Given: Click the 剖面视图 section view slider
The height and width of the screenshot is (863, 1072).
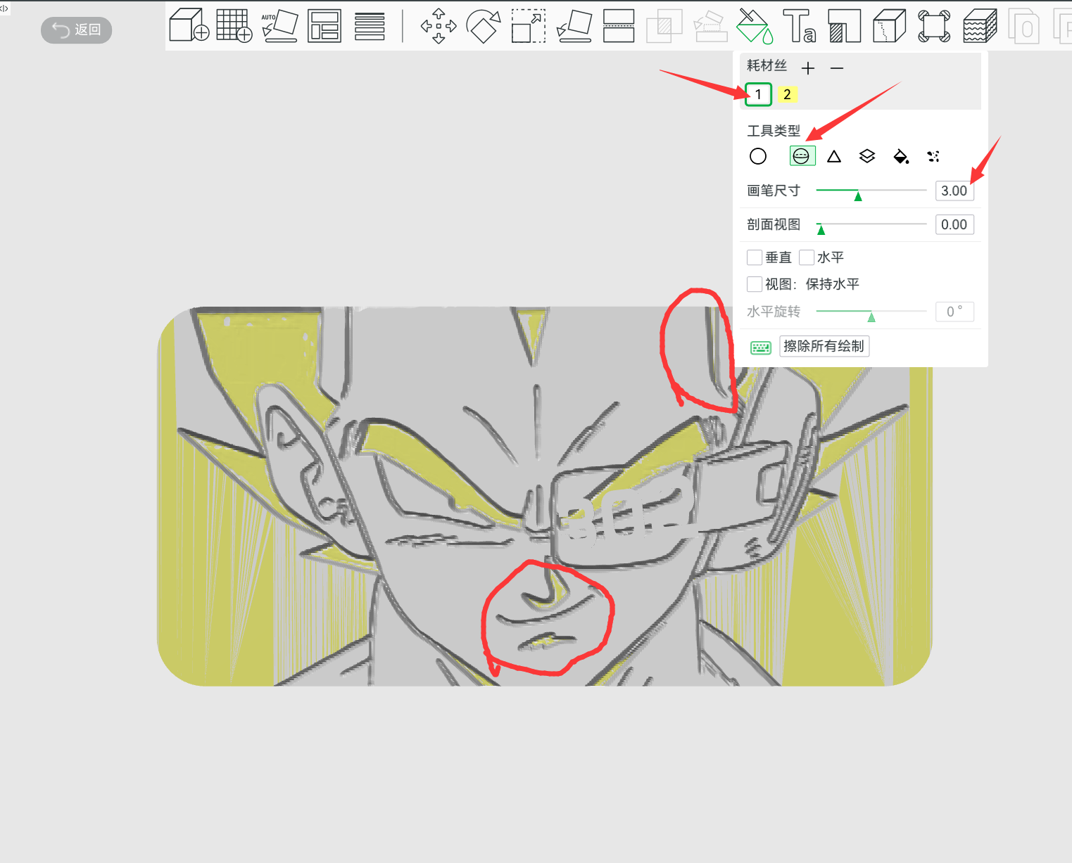Looking at the screenshot, I should (x=871, y=224).
